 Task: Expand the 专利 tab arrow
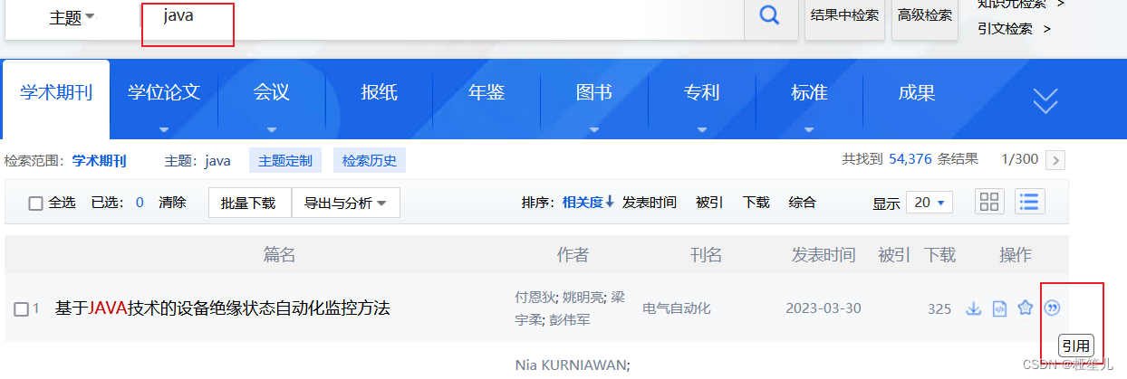coord(701,129)
